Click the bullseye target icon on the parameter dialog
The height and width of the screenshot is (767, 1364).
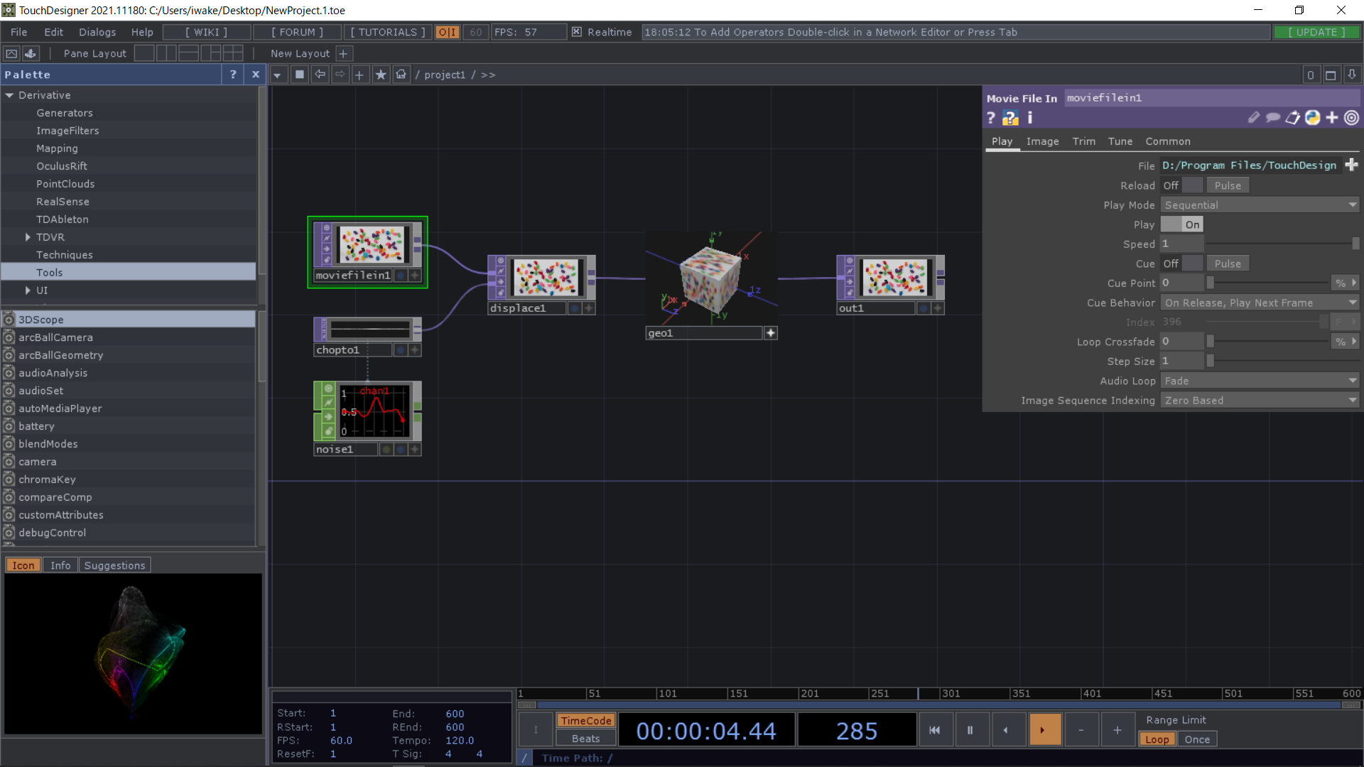pyautogui.click(x=1351, y=118)
